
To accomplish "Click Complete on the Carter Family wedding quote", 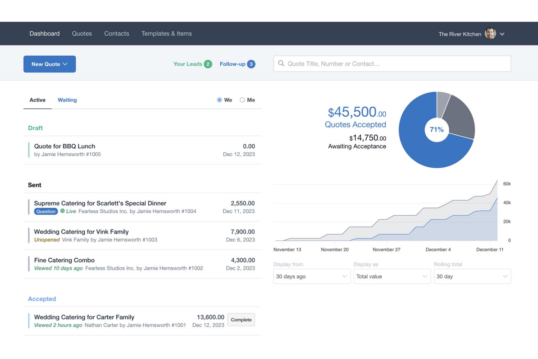I will click(241, 320).
